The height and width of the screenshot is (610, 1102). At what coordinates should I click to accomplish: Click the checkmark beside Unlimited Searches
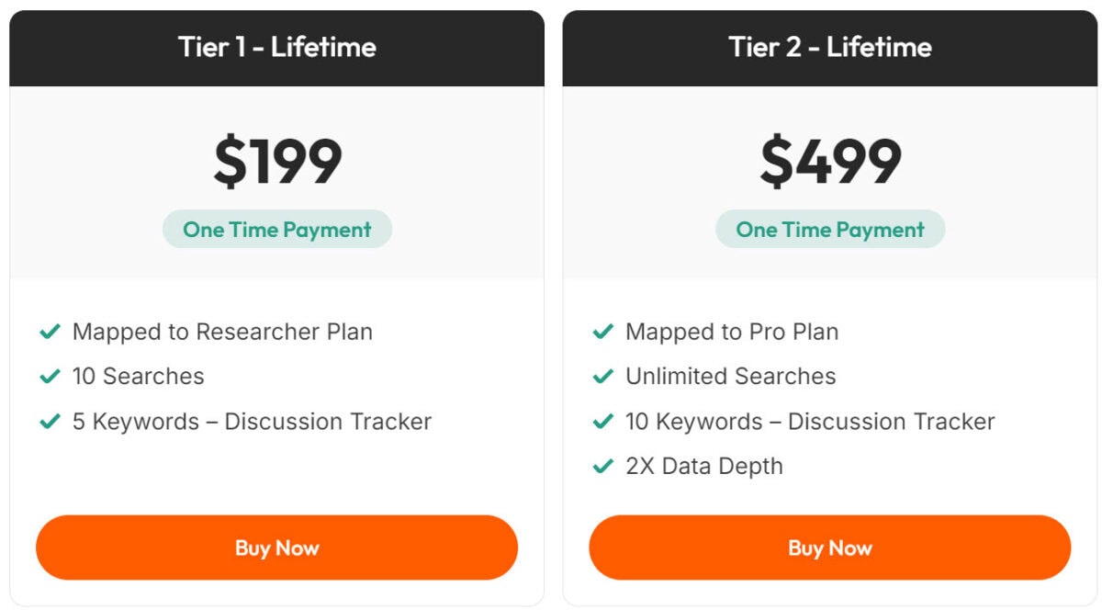coord(602,377)
